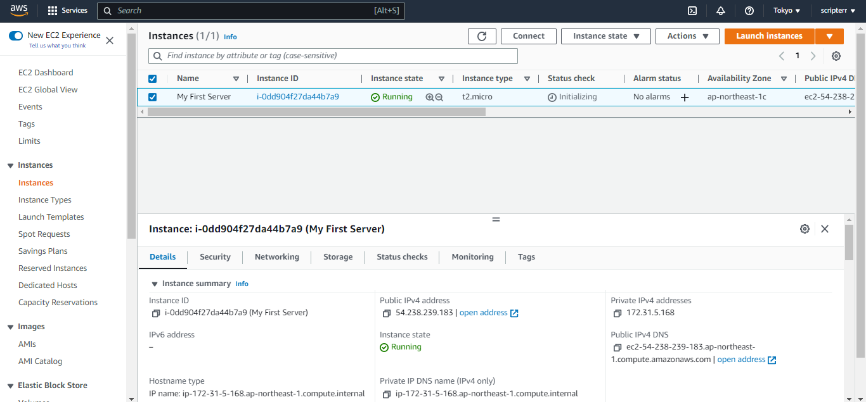
Task: Open the Services grid menu
Action: click(68, 11)
